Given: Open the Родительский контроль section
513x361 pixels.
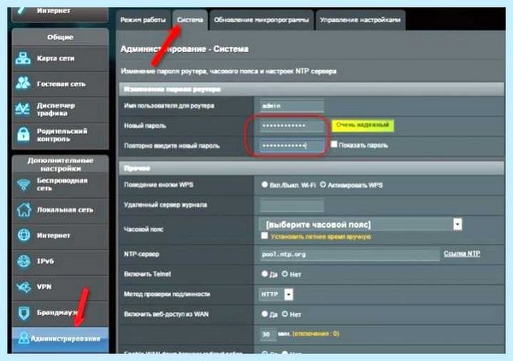Looking at the screenshot, I should tap(60, 136).
